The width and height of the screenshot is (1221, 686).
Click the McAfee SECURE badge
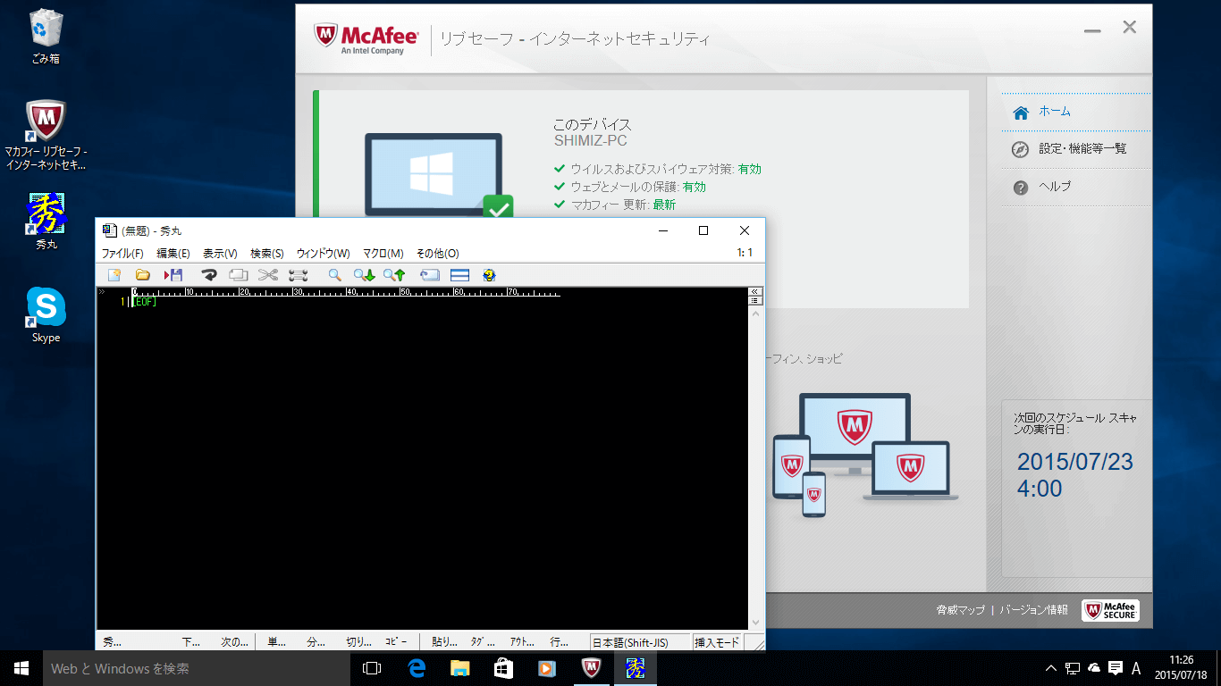click(1110, 610)
